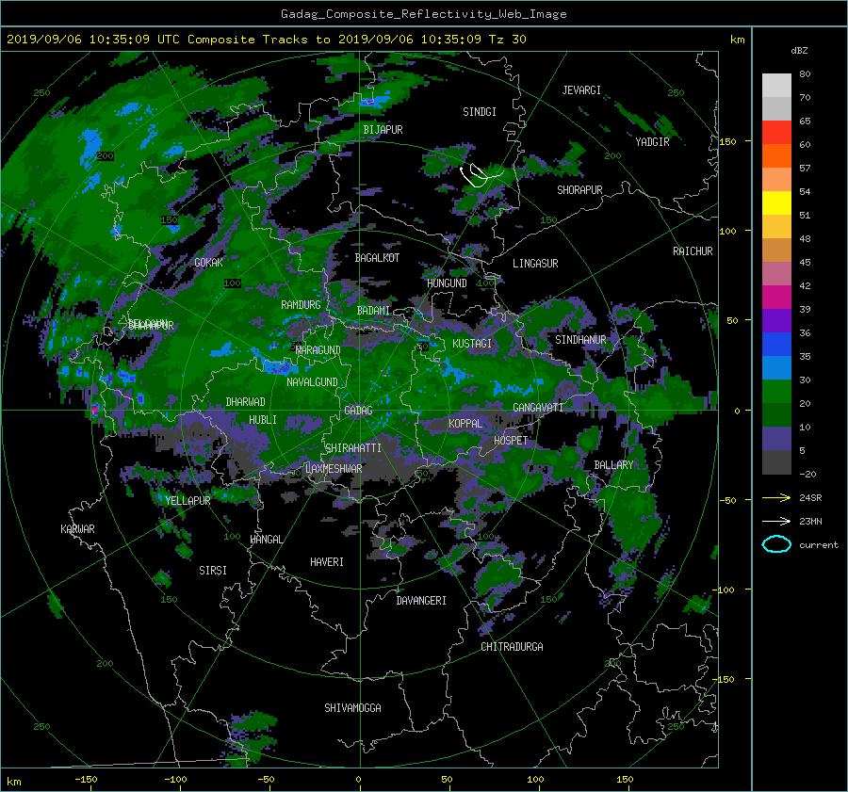The height and width of the screenshot is (792, 848).
Task: Click the KARWAR city label
Action: click(78, 529)
